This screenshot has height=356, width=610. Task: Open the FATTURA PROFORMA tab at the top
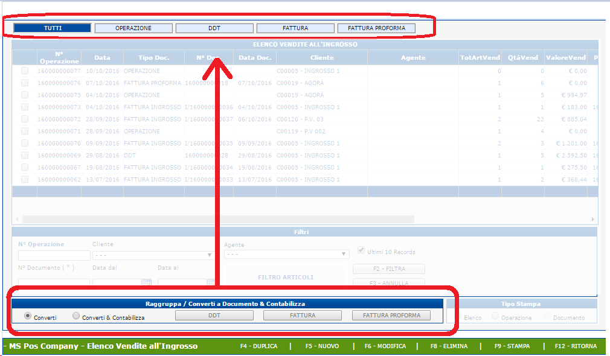point(376,28)
